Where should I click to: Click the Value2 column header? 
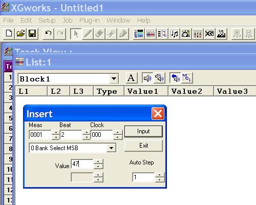(x=191, y=91)
